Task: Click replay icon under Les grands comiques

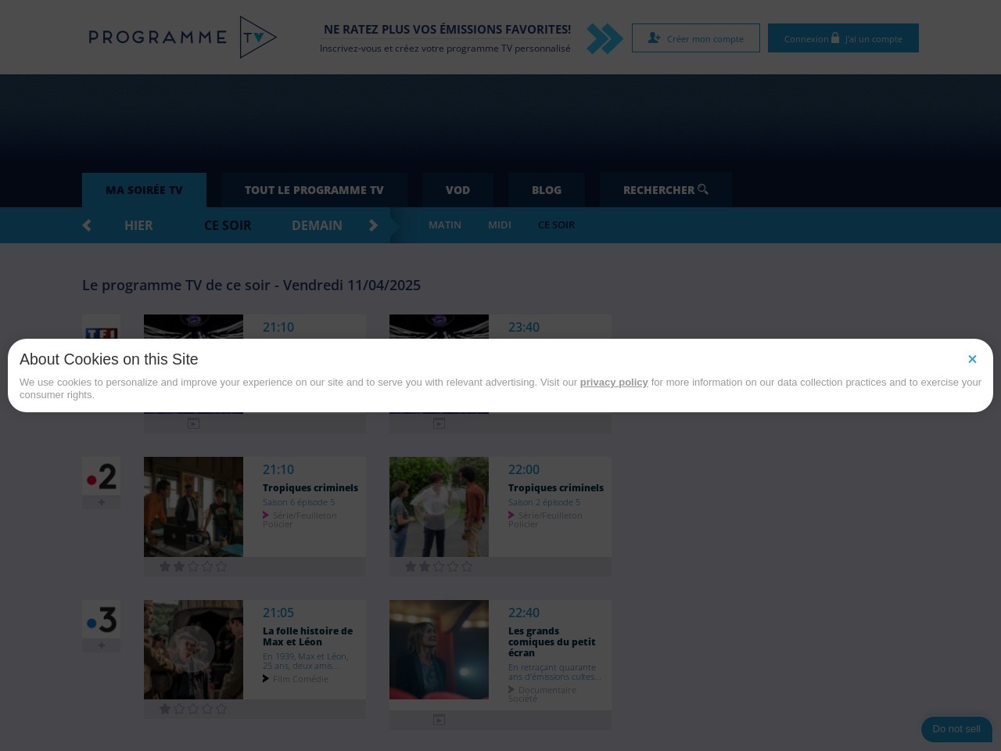Action: tap(439, 720)
